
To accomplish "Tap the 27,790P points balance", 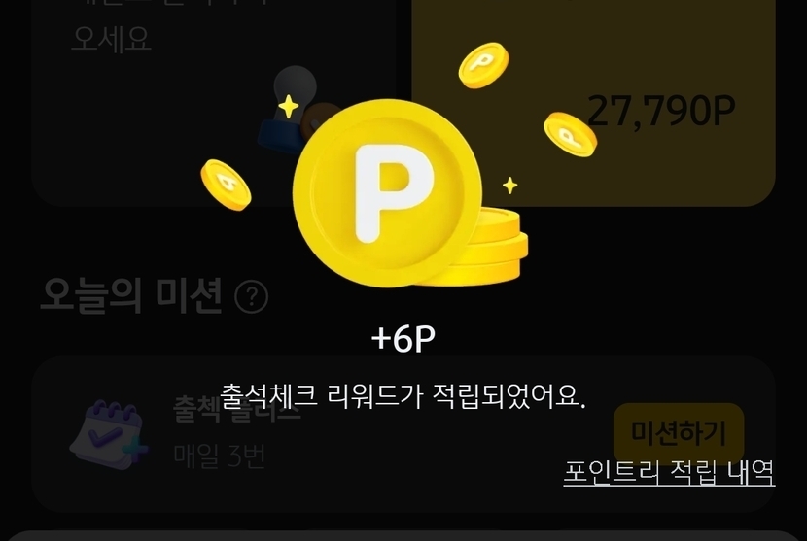I will tap(661, 110).
